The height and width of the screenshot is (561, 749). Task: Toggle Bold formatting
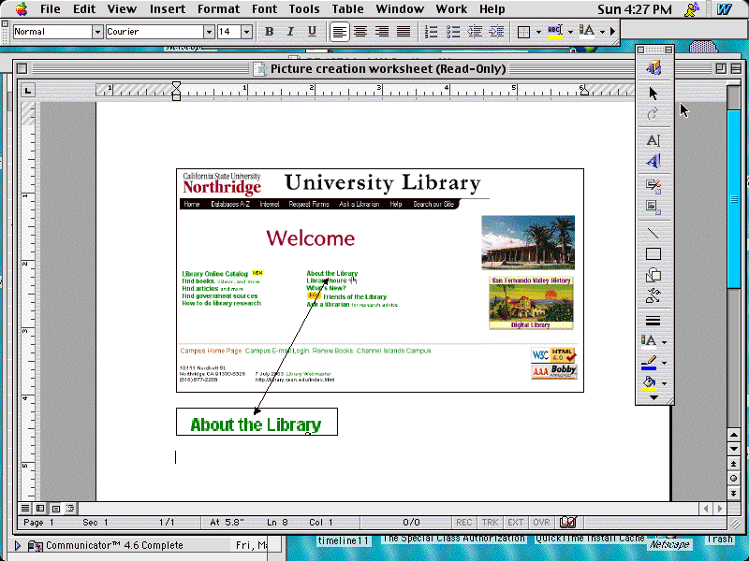point(269,32)
